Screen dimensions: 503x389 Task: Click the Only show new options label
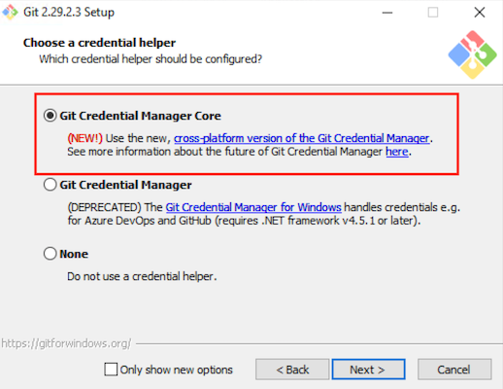click(x=177, y=370)
